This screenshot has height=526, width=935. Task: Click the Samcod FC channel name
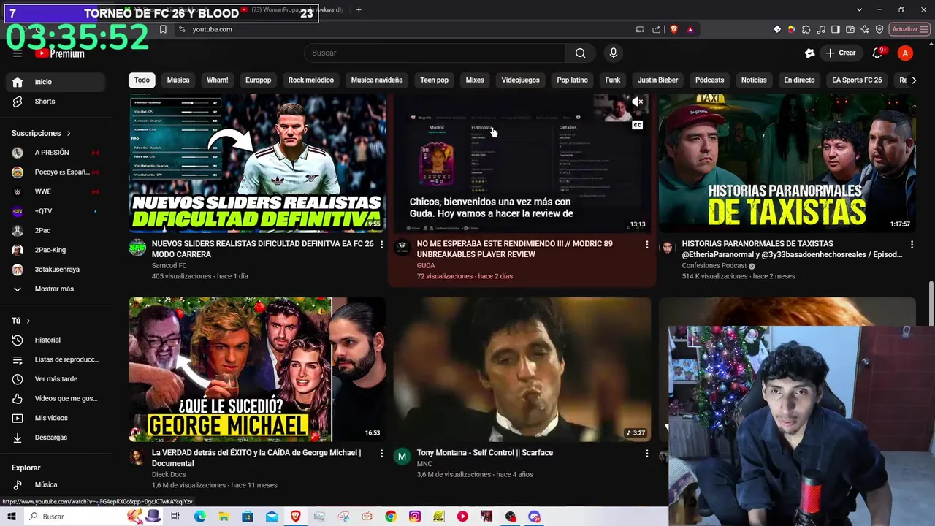coord(169,265)
